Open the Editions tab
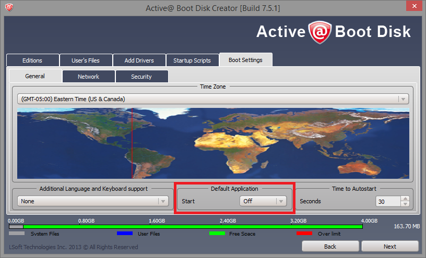Viewport: 426px width, 258px height. (x=32, y=60)
